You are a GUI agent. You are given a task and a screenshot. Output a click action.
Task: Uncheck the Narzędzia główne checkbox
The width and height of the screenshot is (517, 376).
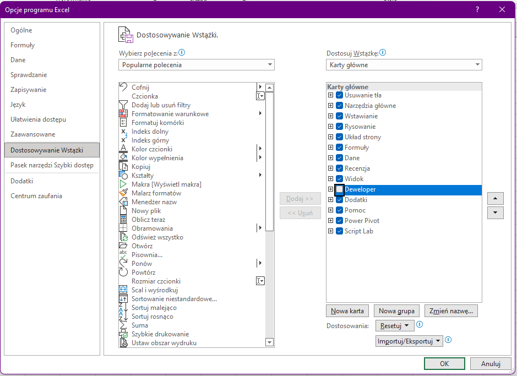(x=339, y=106)
